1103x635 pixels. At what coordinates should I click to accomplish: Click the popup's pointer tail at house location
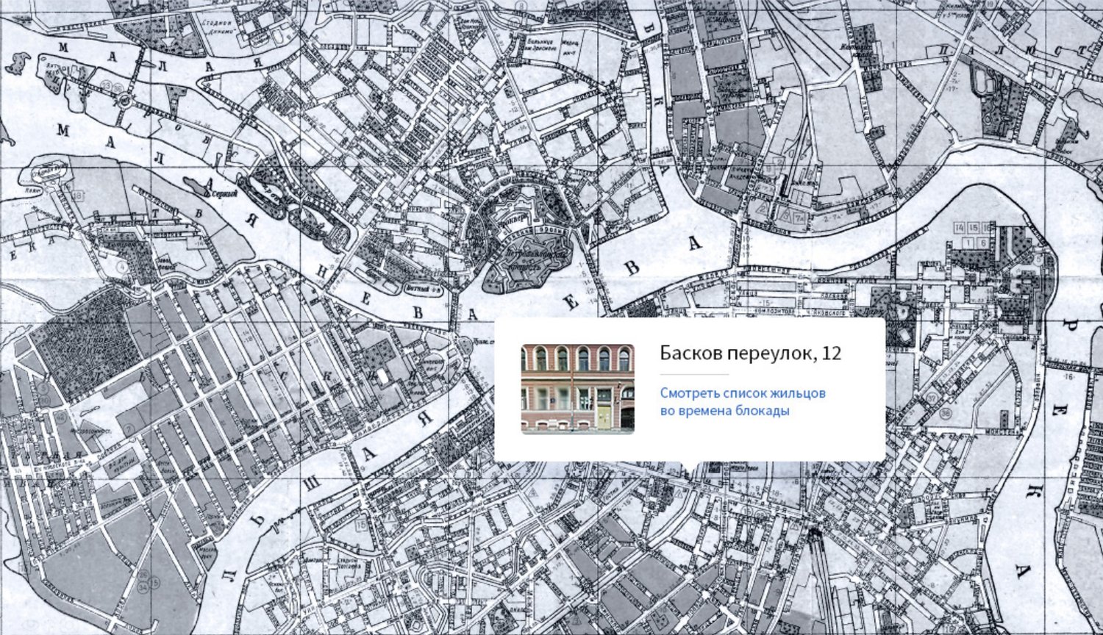click(x=689, y=467)
